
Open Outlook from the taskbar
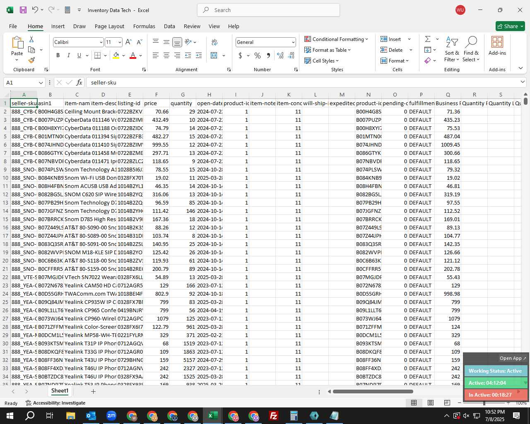tap(91, 416)
